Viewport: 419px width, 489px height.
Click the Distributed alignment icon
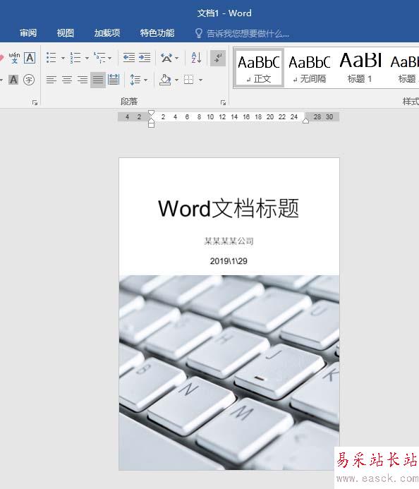point(114,80)
